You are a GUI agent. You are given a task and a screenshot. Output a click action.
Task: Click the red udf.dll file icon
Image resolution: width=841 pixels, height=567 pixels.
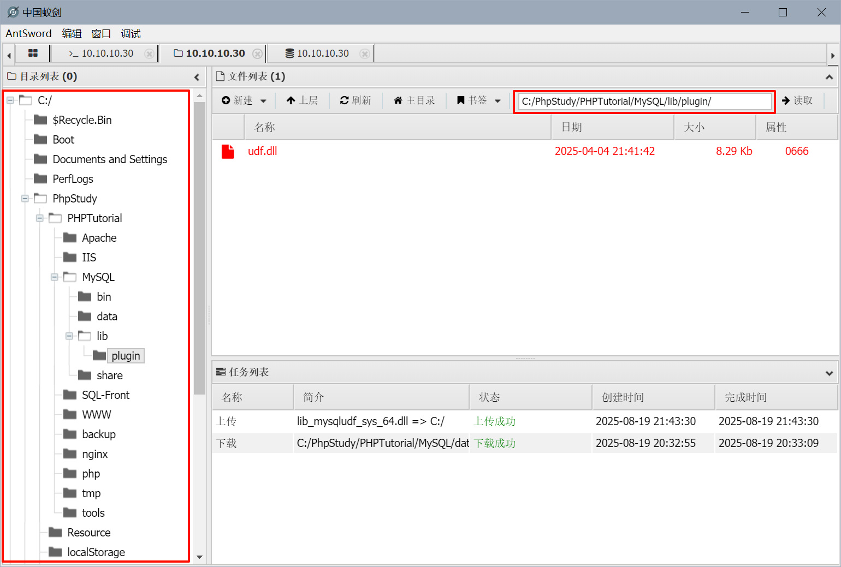click(x=228, y=151)
